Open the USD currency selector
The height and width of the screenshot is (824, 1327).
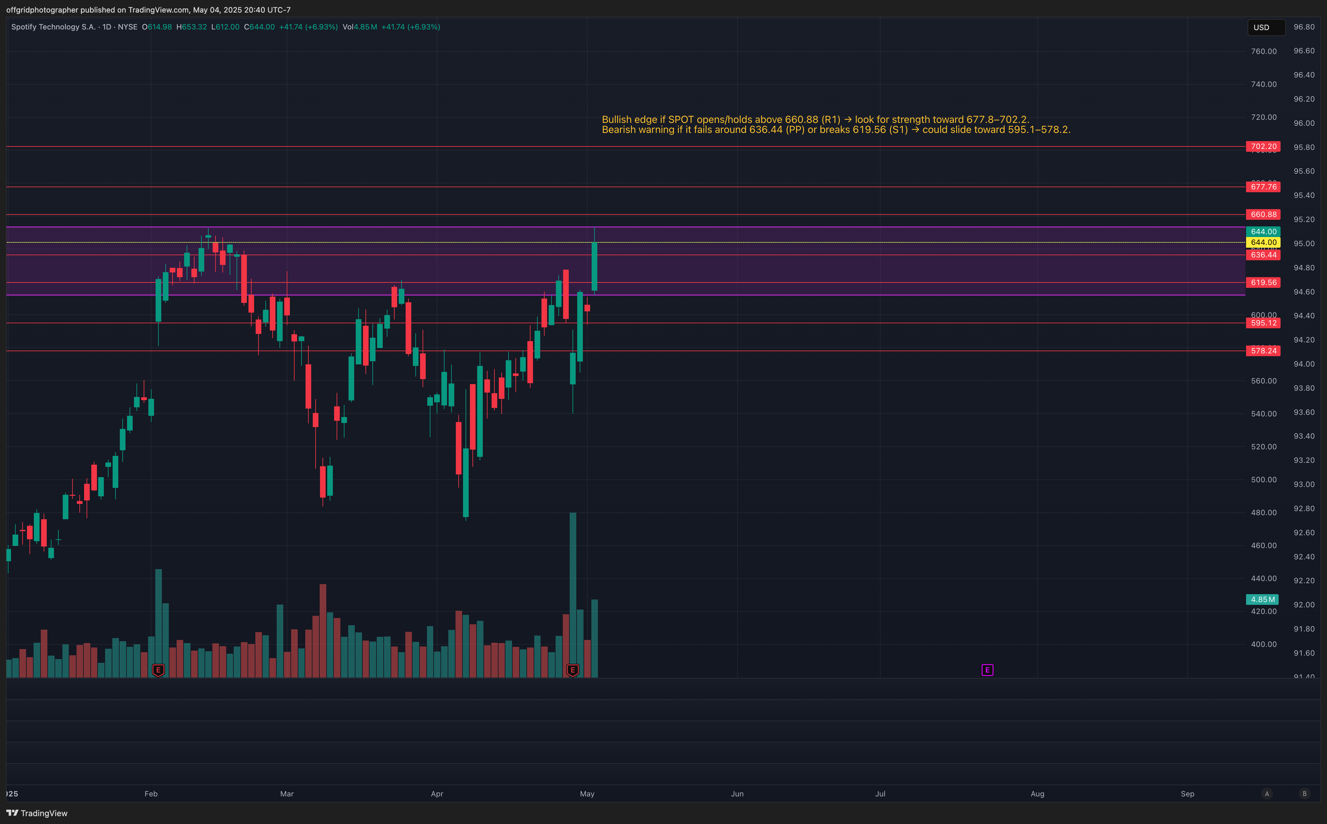pyautogui.click(x=1266, y=27)
